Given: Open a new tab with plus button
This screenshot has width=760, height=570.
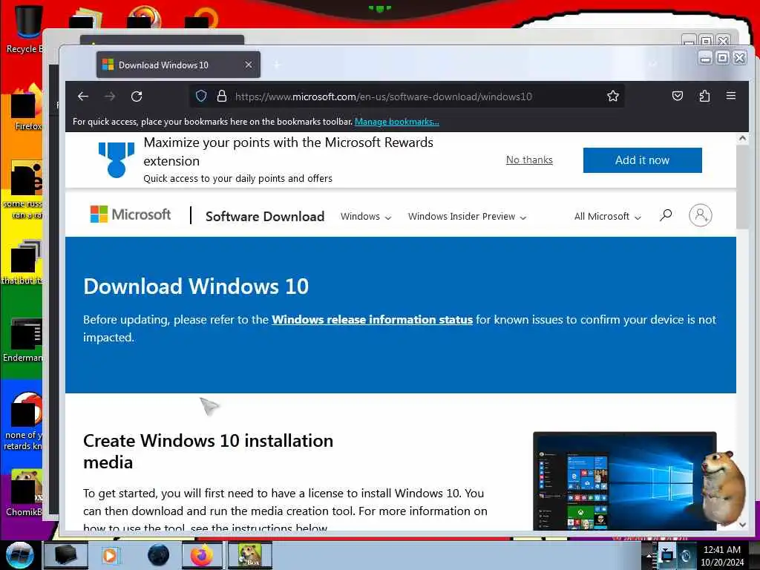Looking at the screenshot, I should (277, 65).
